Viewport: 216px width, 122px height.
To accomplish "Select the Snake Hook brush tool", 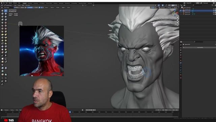I will 6,35.
